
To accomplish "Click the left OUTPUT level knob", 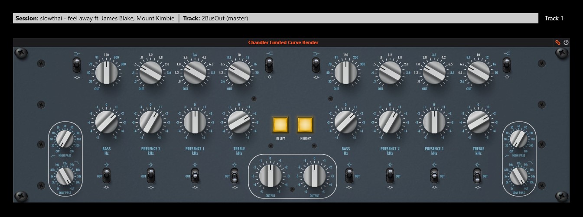I will pyautogui.click(x=270, y=176).
